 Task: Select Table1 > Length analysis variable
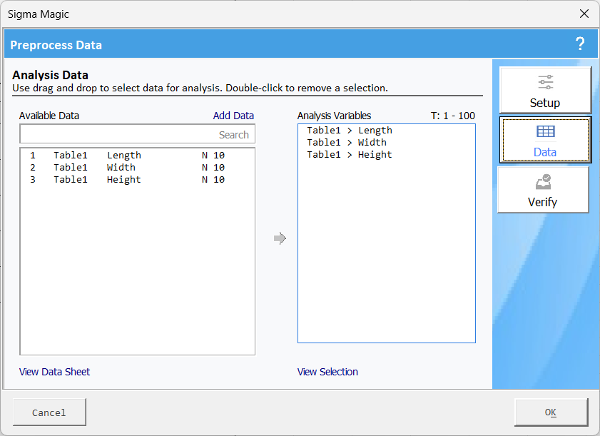pyautogui.click(x=350, y=131)
